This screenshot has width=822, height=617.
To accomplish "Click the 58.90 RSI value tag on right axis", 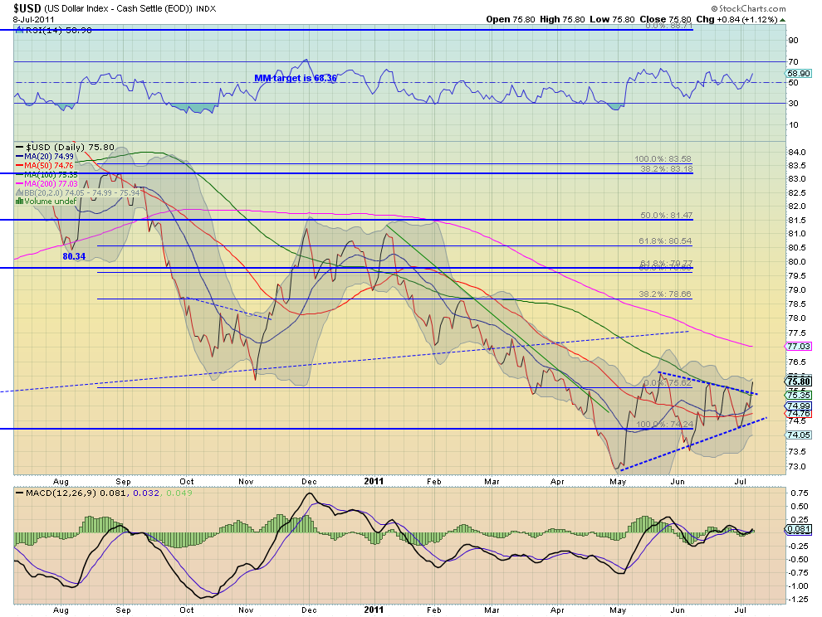I will tap(799, 74).
